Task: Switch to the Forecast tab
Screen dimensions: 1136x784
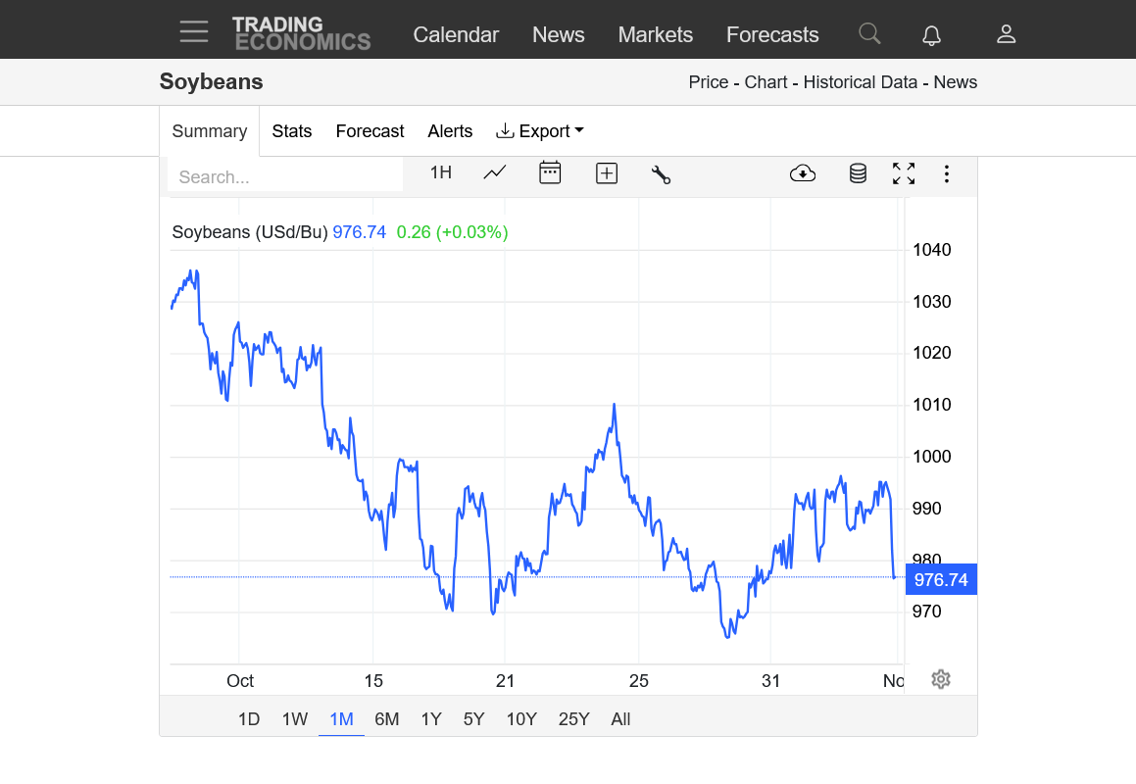Action: pos(370,131)
